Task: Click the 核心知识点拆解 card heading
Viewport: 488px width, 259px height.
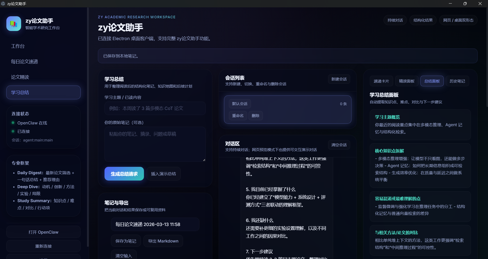Action: 390,151
